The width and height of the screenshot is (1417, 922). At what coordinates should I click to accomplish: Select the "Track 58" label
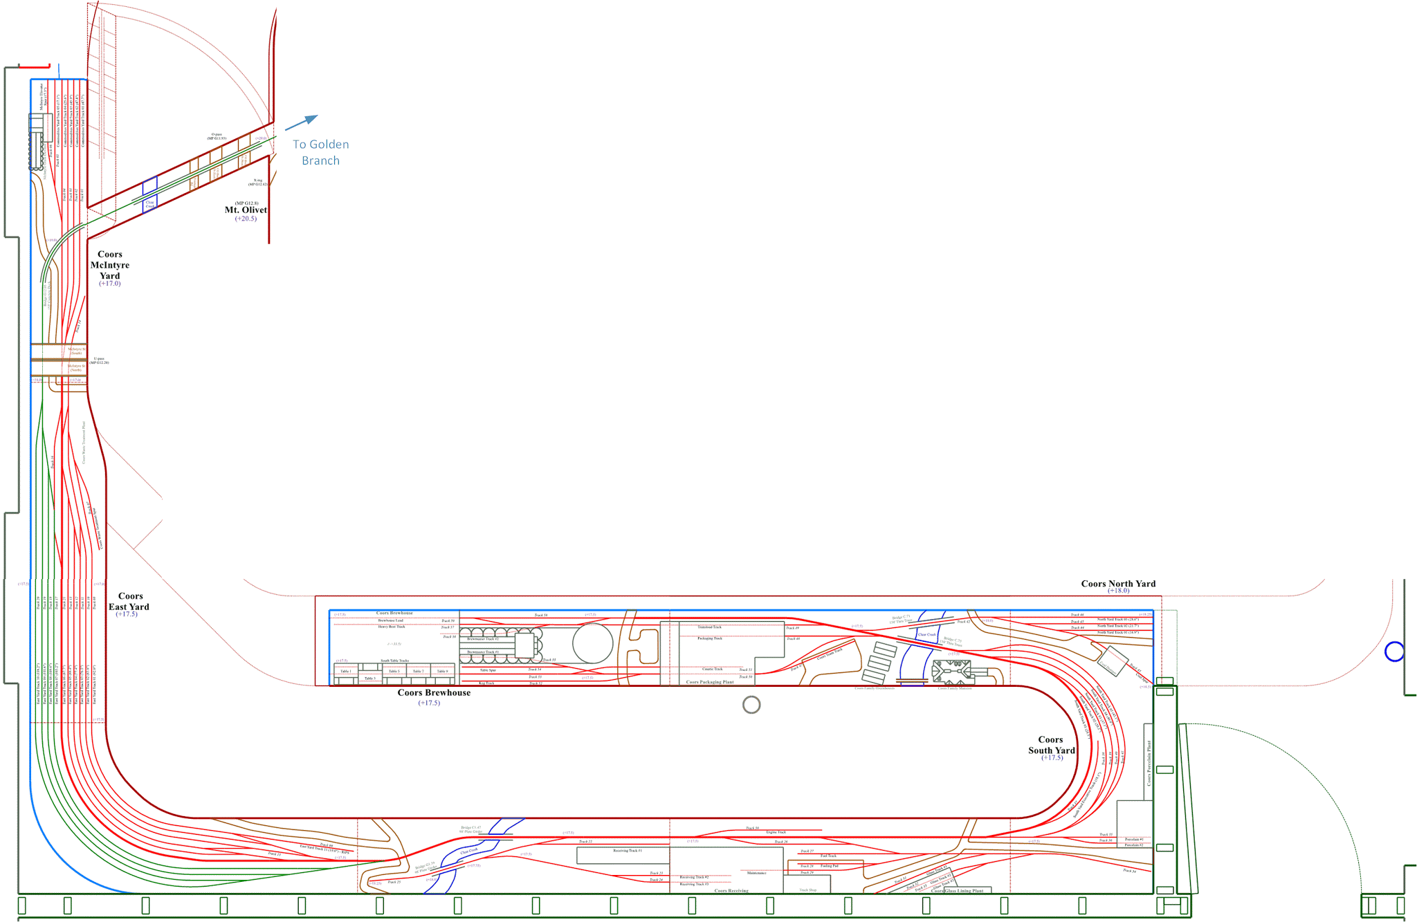click(541, 615)
